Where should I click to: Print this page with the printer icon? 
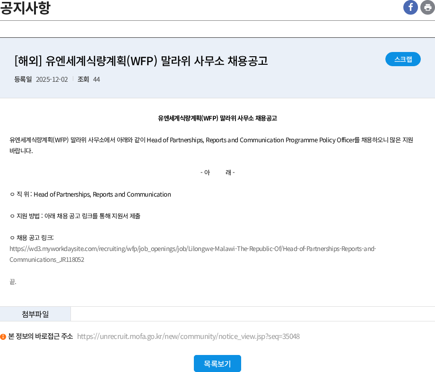coord(427,8)
